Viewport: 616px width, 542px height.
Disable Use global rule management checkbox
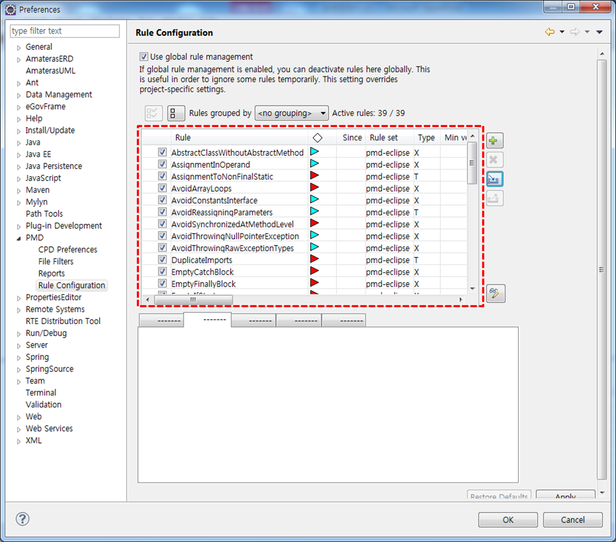pyautogui.click(x=144, y=57)
